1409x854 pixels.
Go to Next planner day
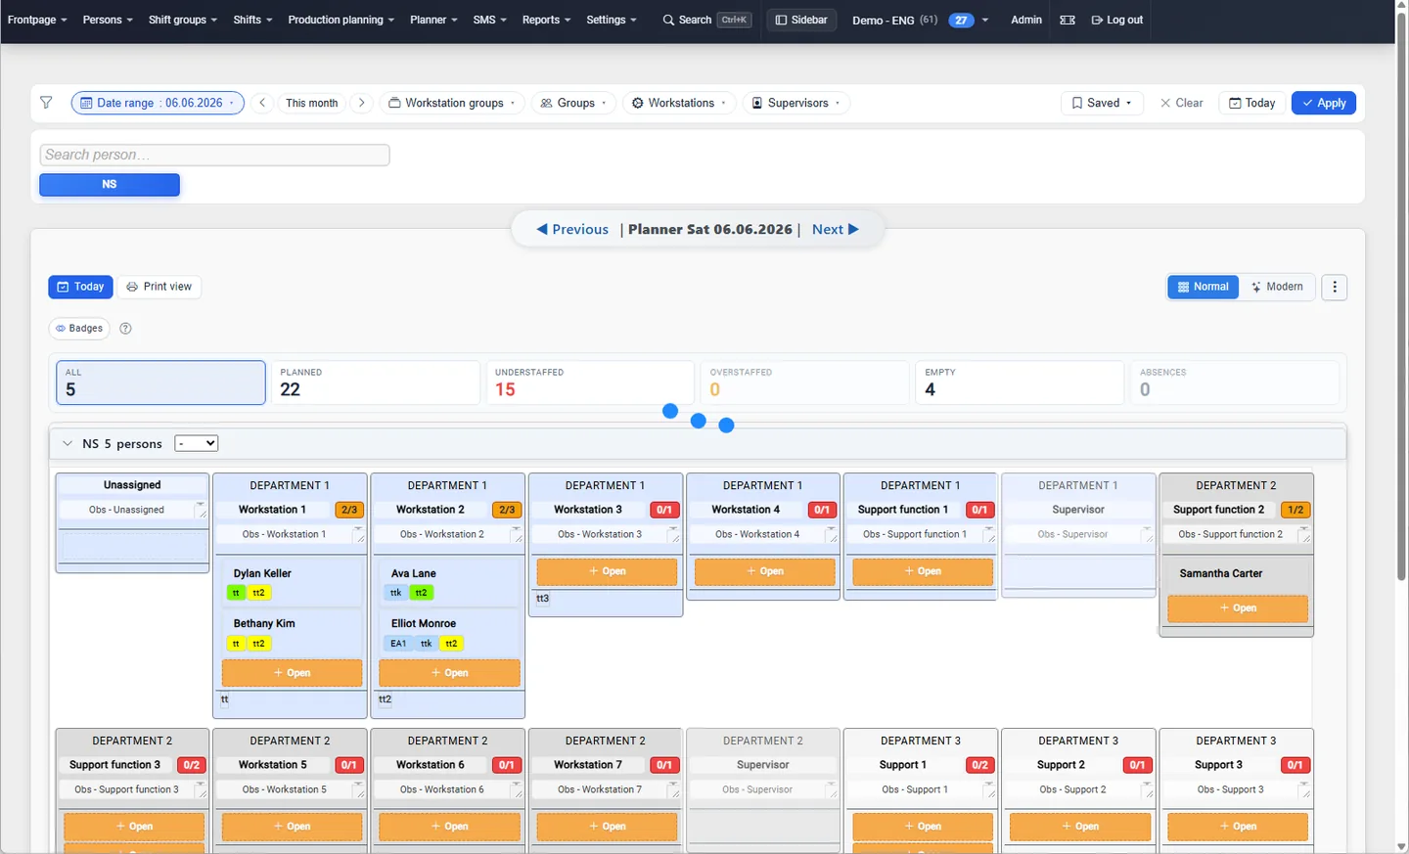tap(836, 230)
